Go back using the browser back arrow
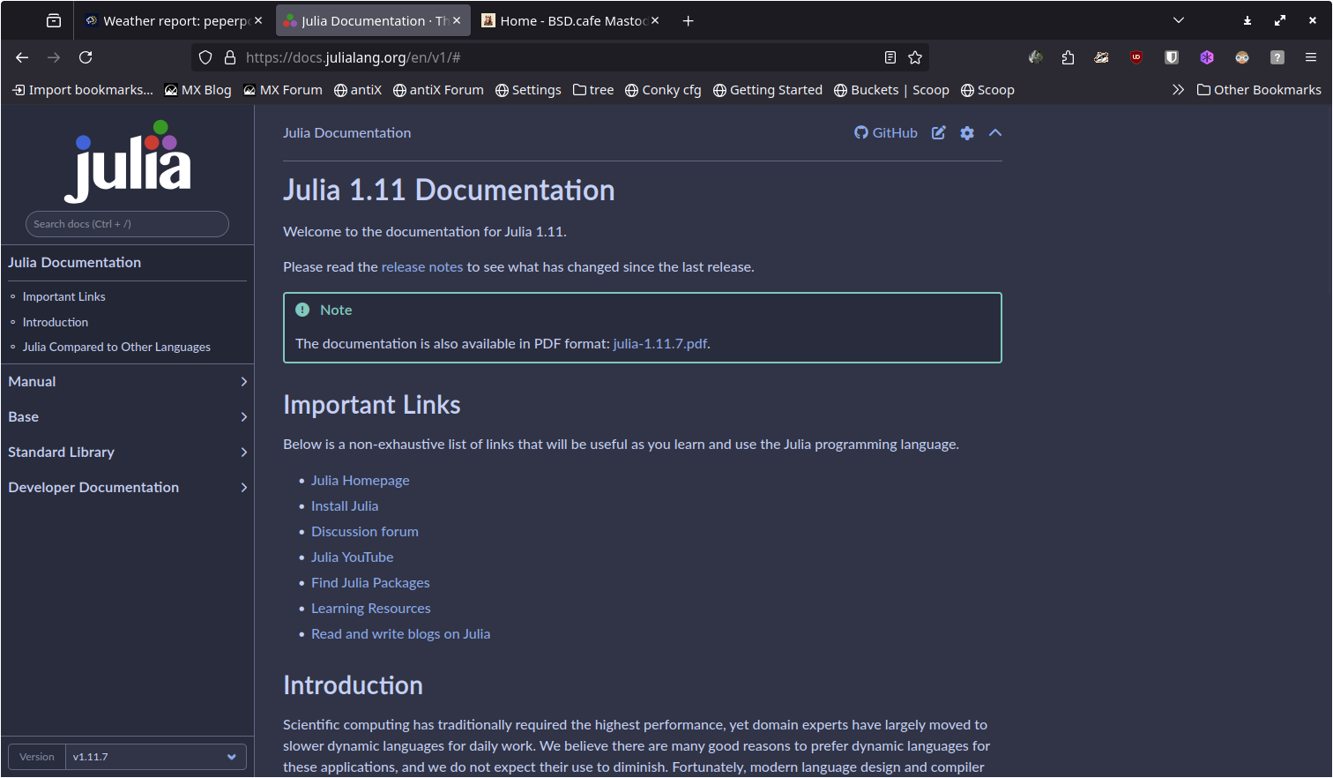Image resolution: width=1333 pixels, height=778 pixels. [22, 57]
